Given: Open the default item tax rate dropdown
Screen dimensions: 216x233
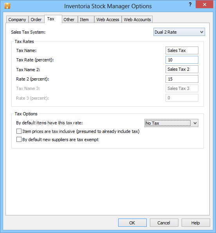Looking at the screenshot, I should [171, 123].
